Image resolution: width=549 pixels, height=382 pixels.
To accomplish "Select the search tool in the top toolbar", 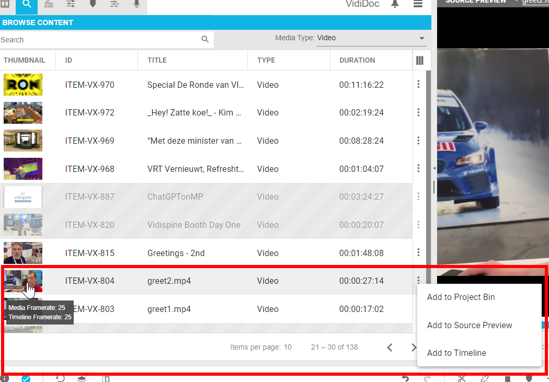I will click(x=26, y=4).
